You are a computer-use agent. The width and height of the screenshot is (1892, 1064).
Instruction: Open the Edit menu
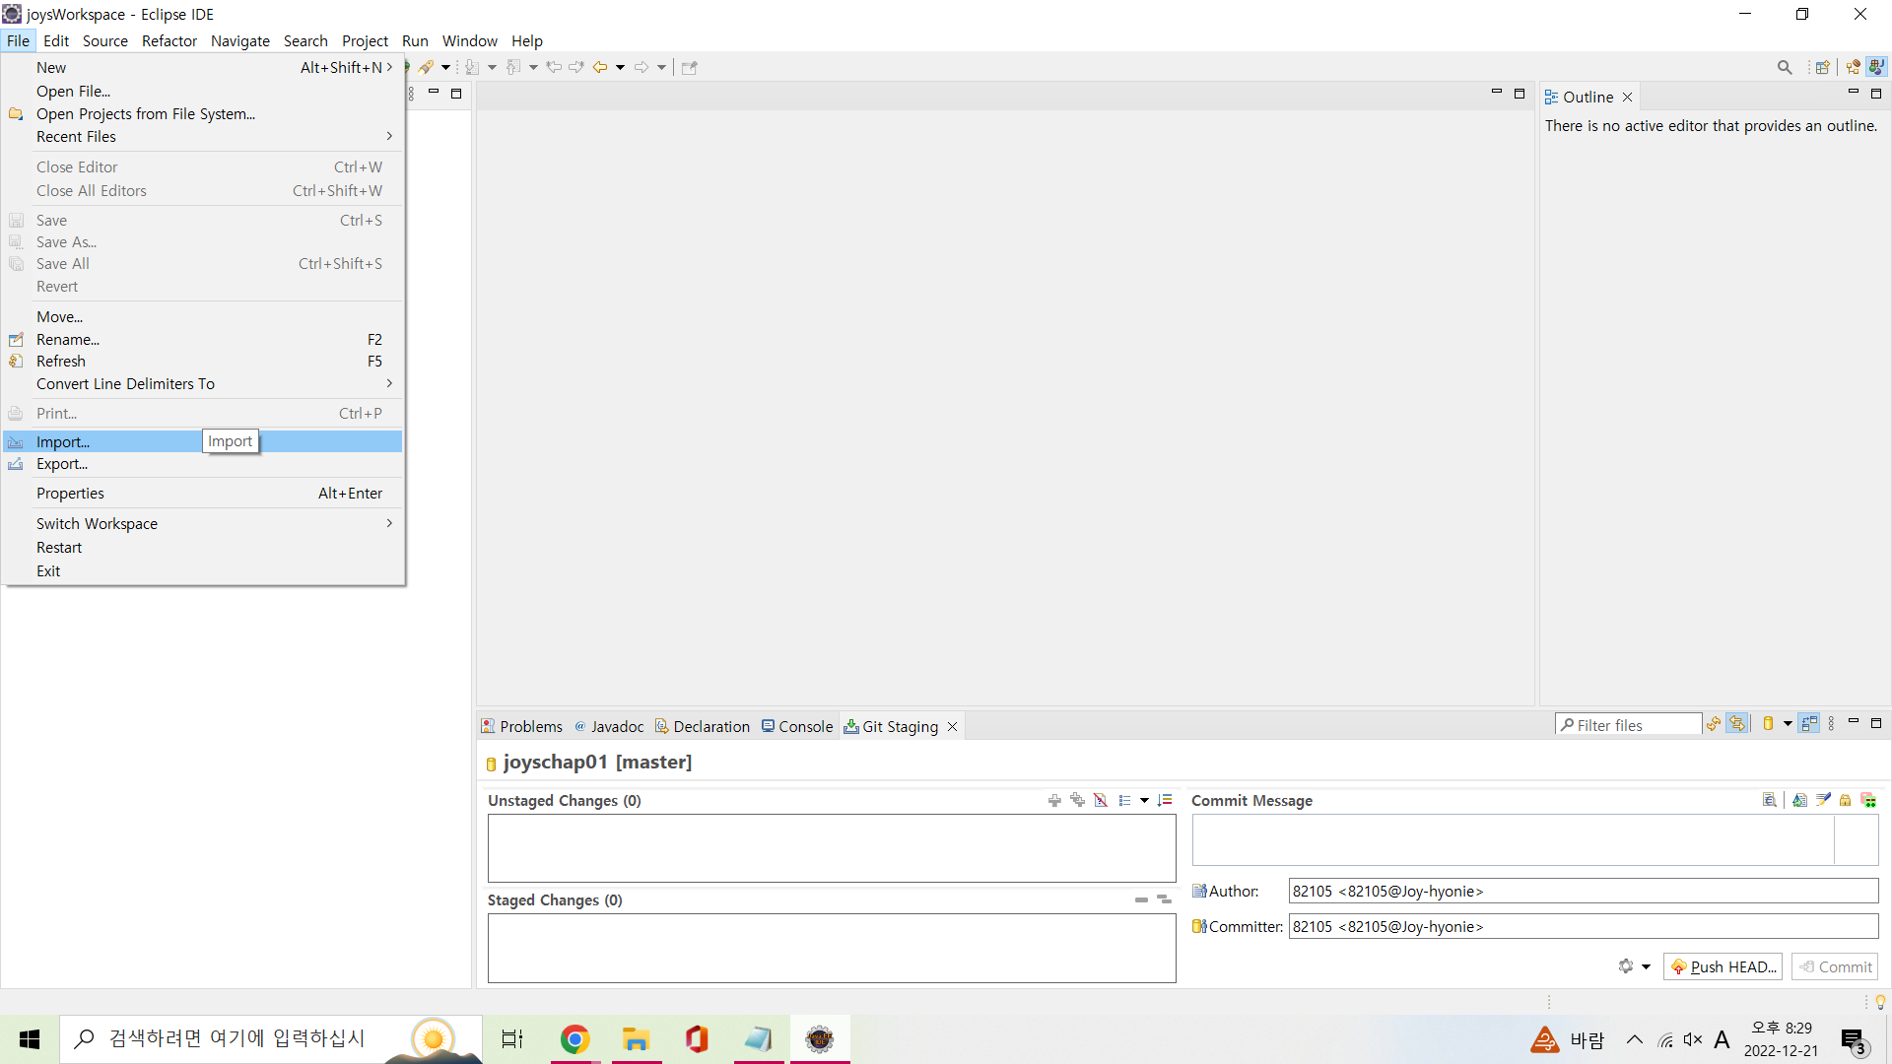(56, 40)
